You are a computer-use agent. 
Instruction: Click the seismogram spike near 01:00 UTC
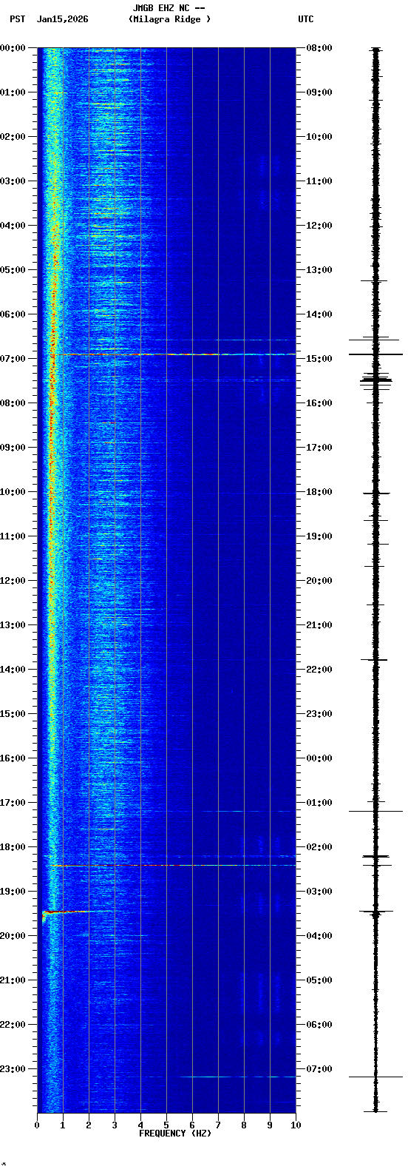coord(375,812)
